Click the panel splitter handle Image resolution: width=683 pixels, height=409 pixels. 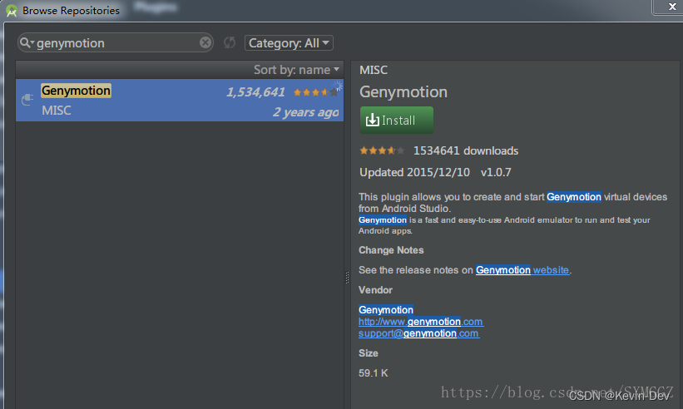(x=347, y=277)
